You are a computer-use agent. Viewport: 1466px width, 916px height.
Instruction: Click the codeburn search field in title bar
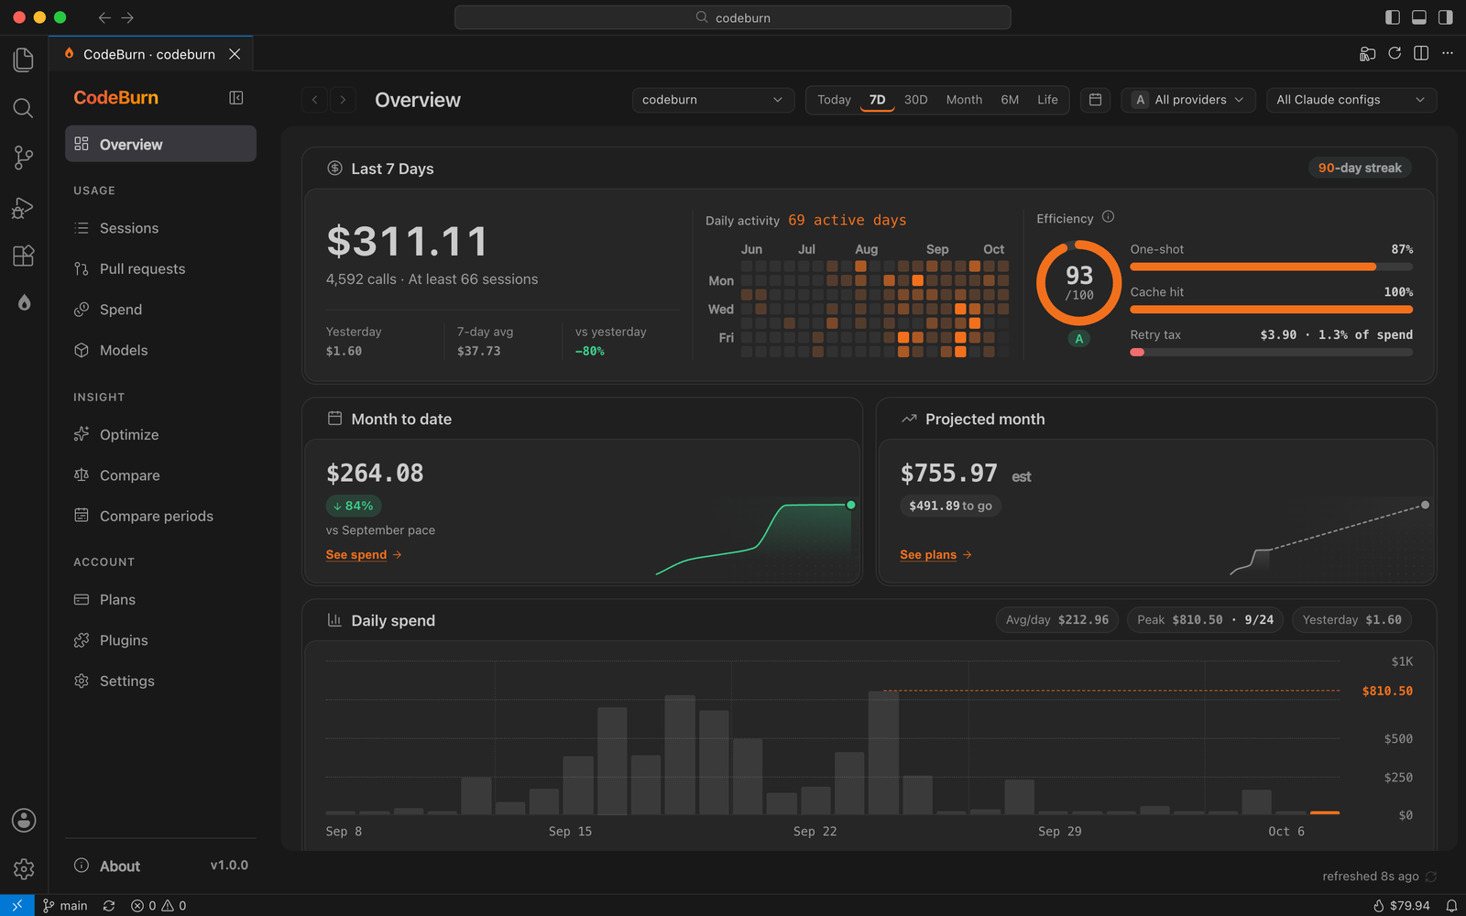[733, 17]
